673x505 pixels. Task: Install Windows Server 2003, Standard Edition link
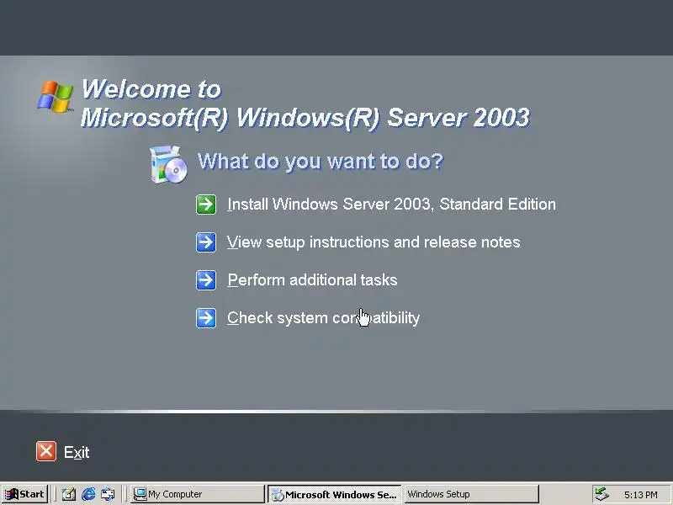pos(391,204)
